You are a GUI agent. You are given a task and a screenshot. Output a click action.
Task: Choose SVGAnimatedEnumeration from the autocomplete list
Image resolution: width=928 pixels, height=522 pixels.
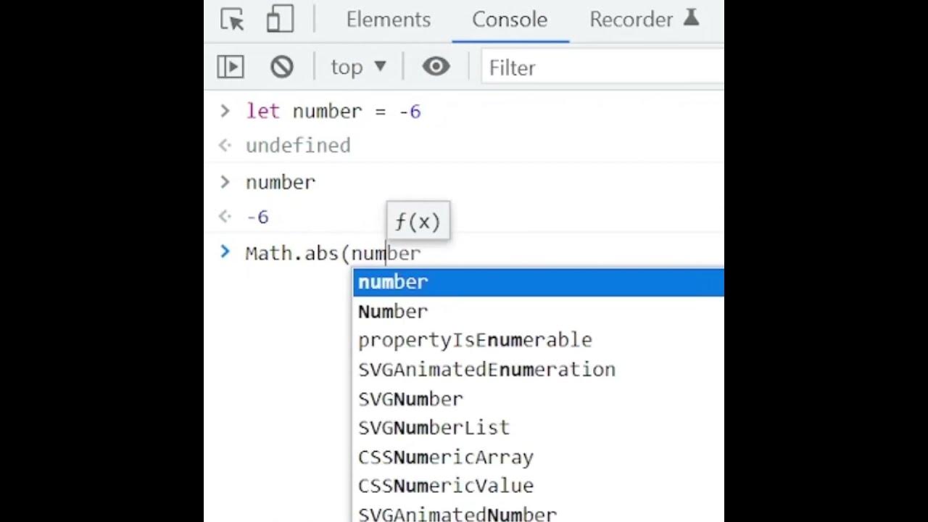click(486, 370)
